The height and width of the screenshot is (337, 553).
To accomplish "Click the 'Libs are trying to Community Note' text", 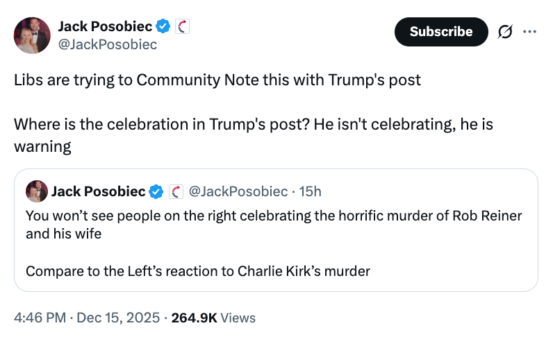I will coord(217,80).
